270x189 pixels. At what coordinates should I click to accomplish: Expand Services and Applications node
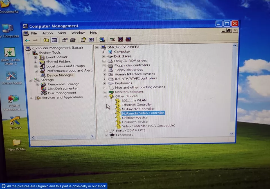click(31, 98)
